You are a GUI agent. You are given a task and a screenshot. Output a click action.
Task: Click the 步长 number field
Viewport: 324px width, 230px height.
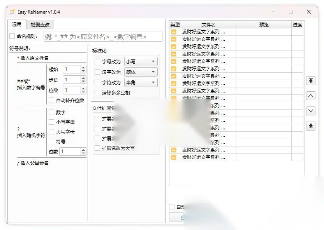[72, 80]
